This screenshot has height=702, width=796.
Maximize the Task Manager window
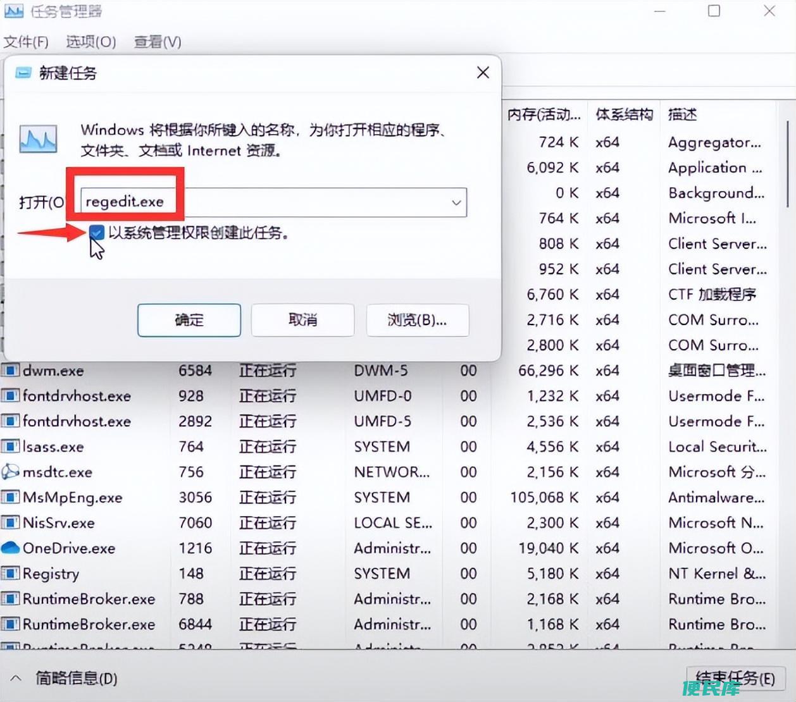tap(714, 11)
